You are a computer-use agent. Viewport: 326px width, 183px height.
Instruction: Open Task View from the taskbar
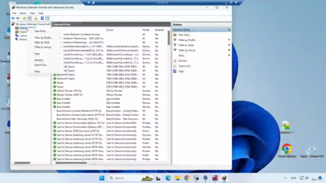[158, 178]
